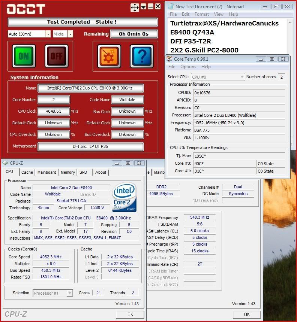
Task: Minimize the OCCT window
Action: pos(150,7)
